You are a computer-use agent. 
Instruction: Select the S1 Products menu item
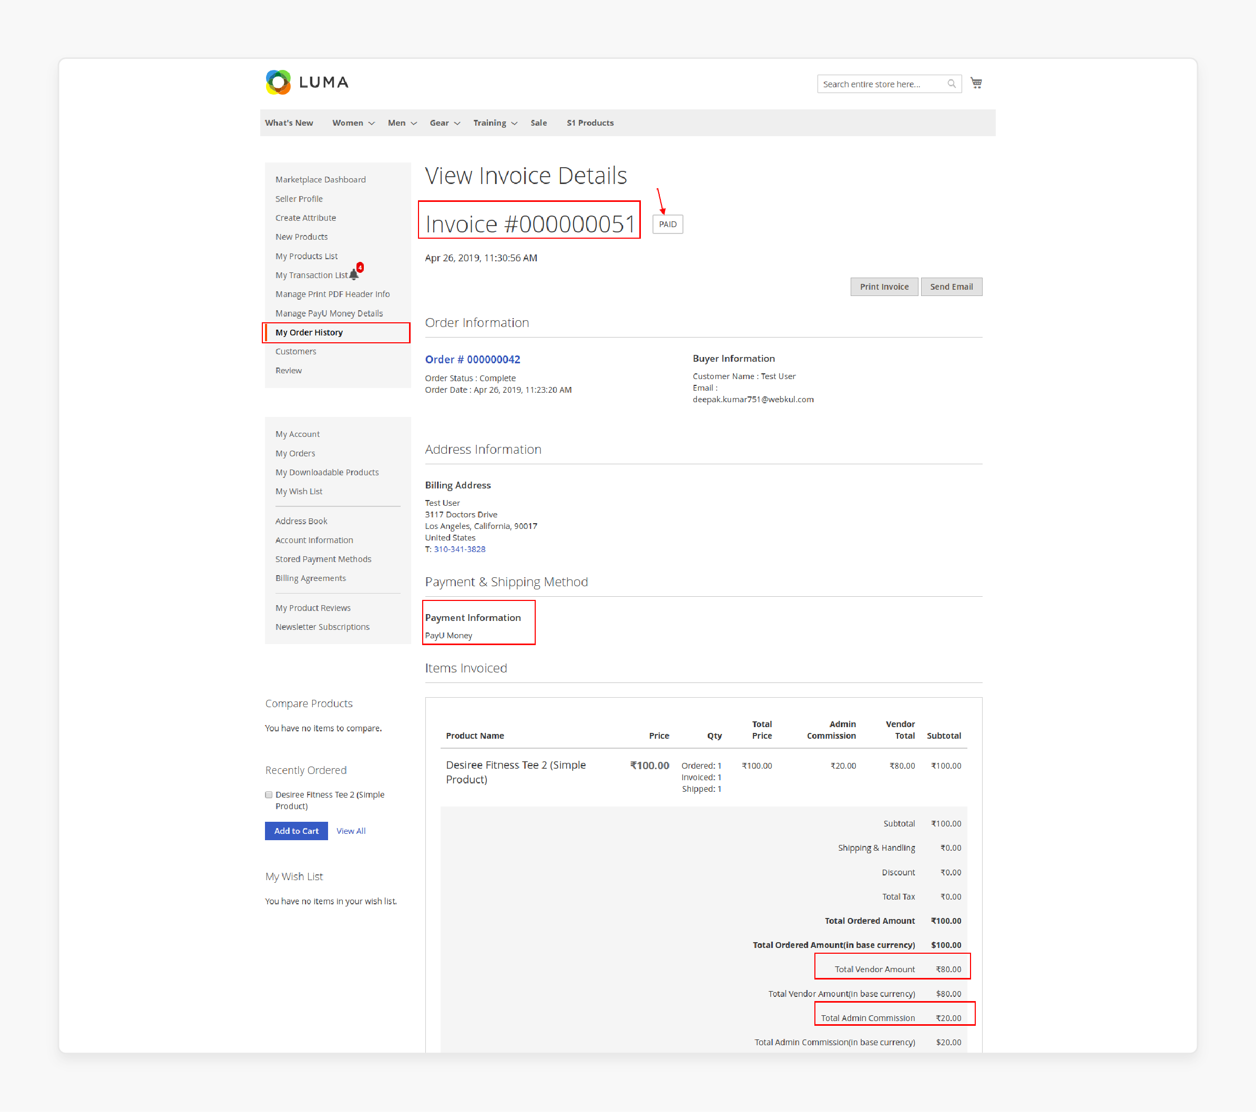point(590,123)
